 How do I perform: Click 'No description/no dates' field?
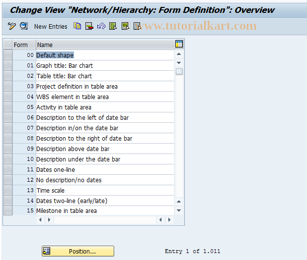click(105, 180)
